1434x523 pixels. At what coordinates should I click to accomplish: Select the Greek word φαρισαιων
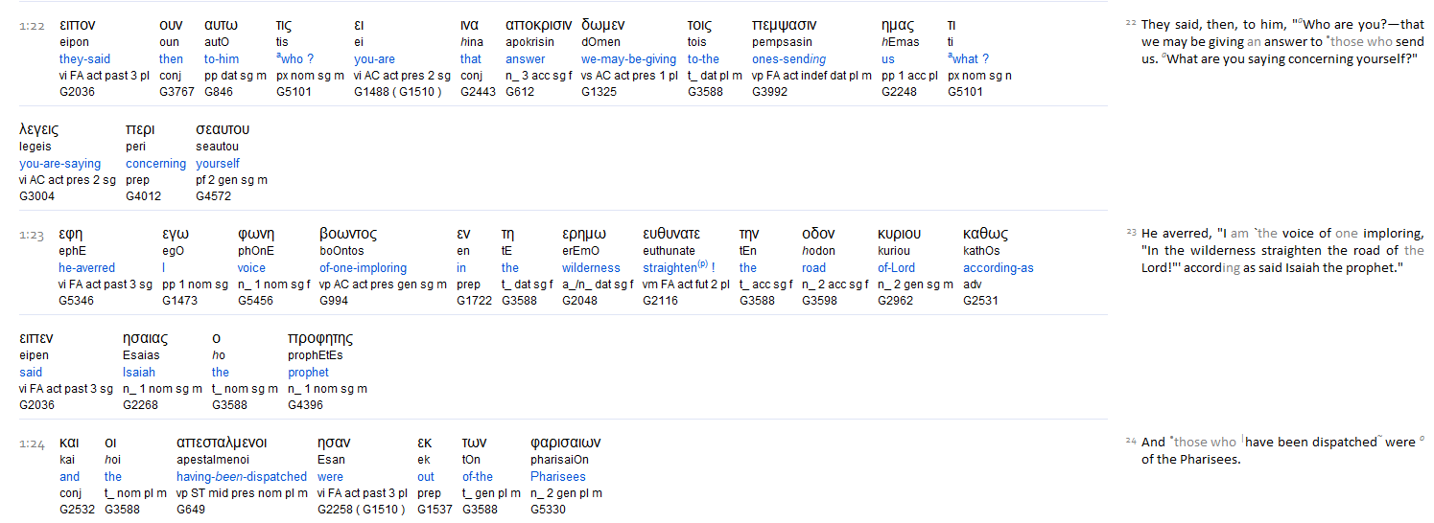[565, 443]
